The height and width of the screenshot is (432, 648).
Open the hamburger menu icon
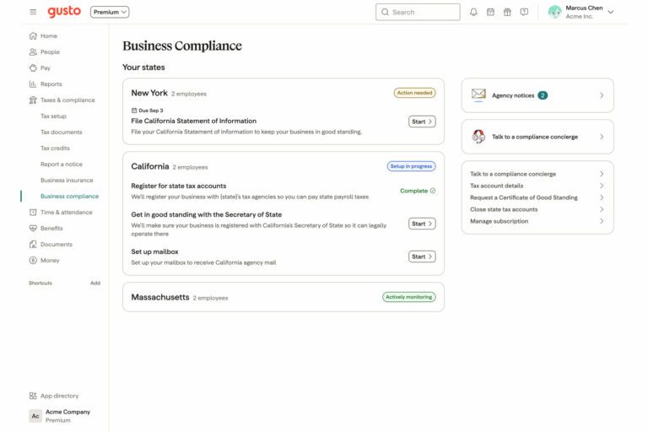tap(33, 12)
